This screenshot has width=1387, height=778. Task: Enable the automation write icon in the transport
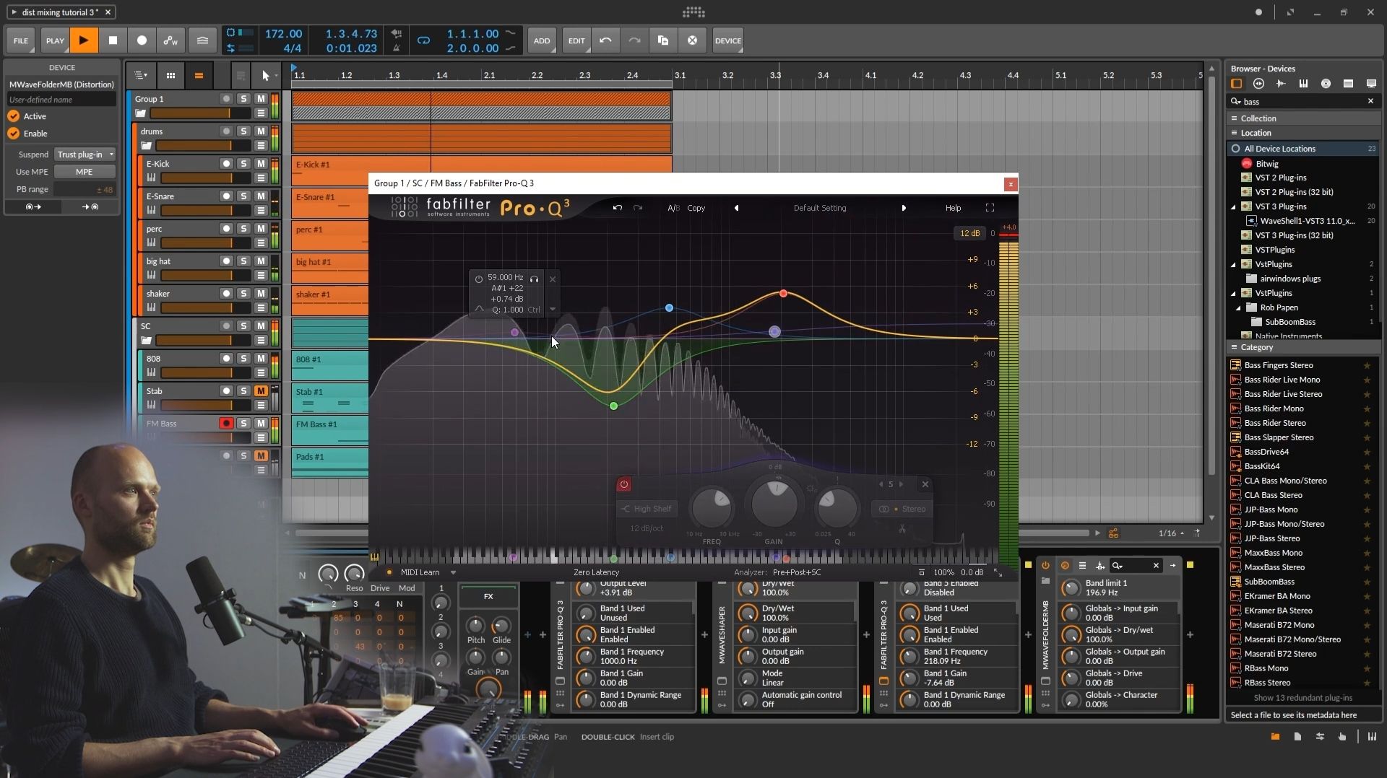[x=170, y=40]
